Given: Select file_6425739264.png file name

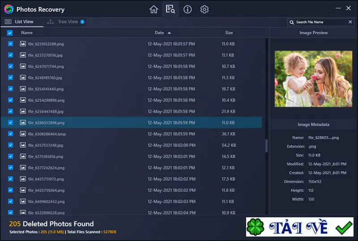Looking at the screenshot, I should click(47, 190).
